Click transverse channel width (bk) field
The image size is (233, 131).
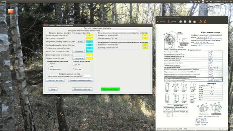[145, 38]
